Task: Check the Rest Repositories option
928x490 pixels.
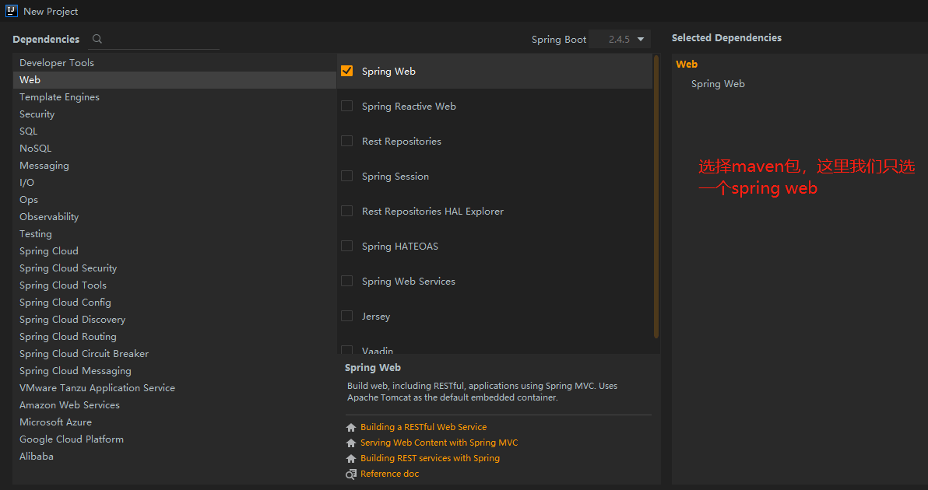Action: tap(347, 141)
